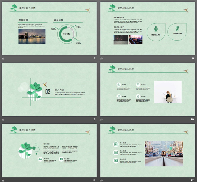The image size is (197, 182).
Task: Click the camera icon on slide 10
Action: pyautogui.click(x=119, y=85)
